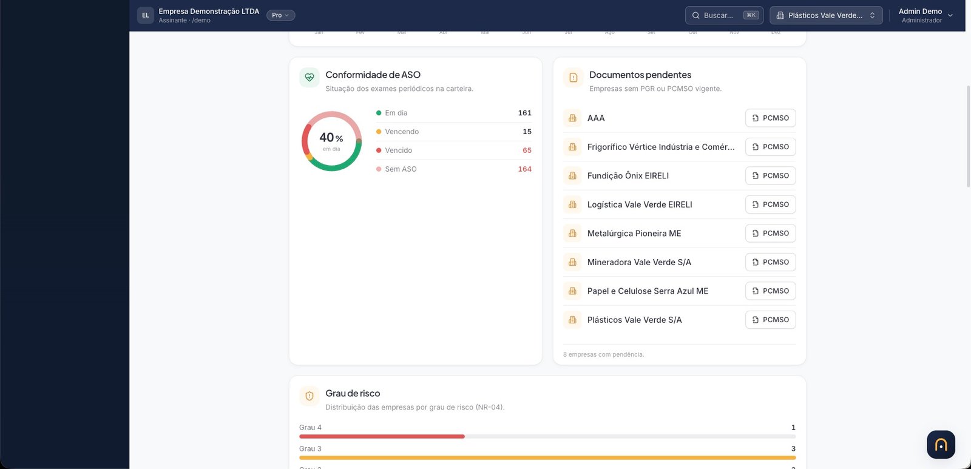Open PCMSO for Plásticos Vale Verde S/A
Viewport: 971px width, 469px height.
pos(771,320)
